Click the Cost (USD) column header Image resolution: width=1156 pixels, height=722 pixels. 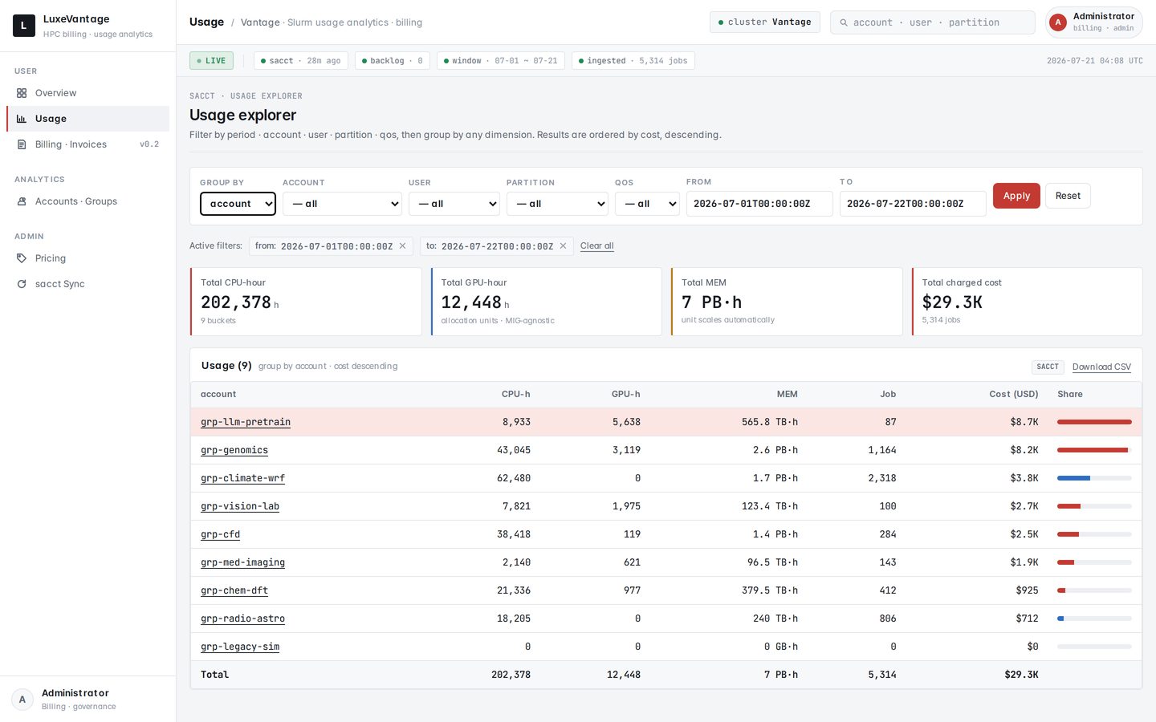[x=1013, y=395]
